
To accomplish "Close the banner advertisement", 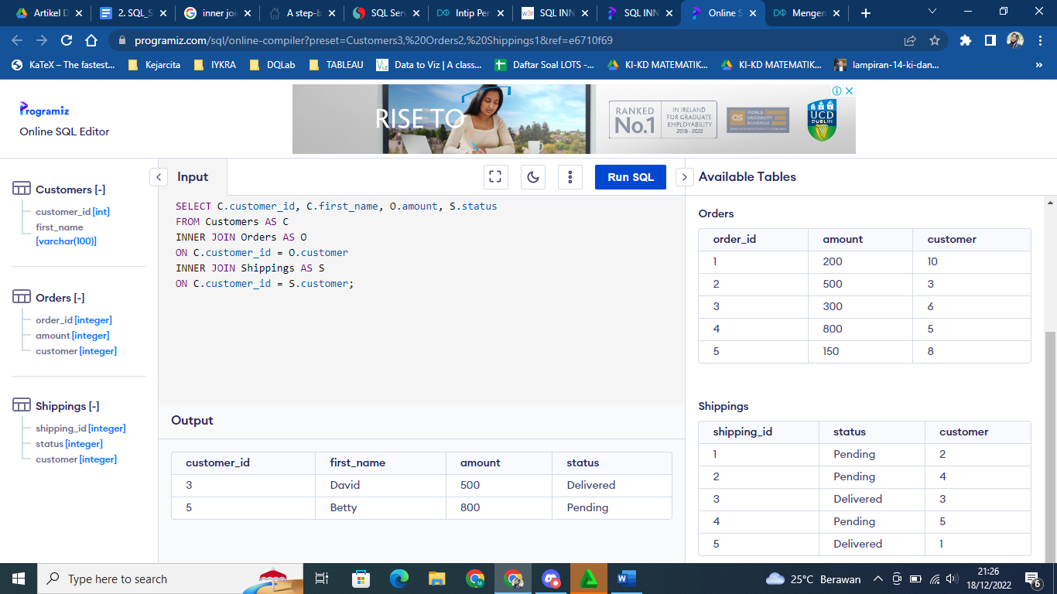I will [849, 90].
